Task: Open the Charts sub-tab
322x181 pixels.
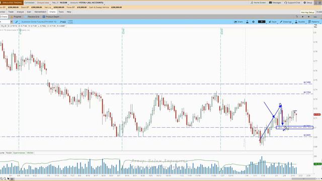Action: [x=4, y=17]
